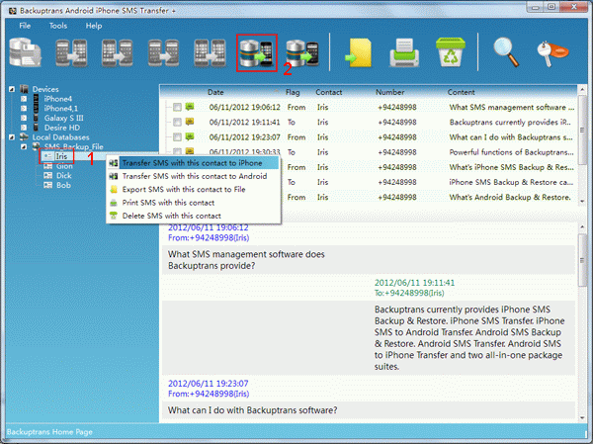This screenshot has height=444, width=593.
Task: Expand the iPhone4 device node
Action: [24, 99]
